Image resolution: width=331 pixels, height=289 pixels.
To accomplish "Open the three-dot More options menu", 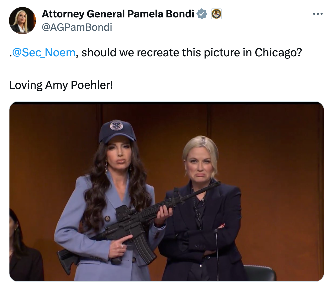I will pos(318,14).
